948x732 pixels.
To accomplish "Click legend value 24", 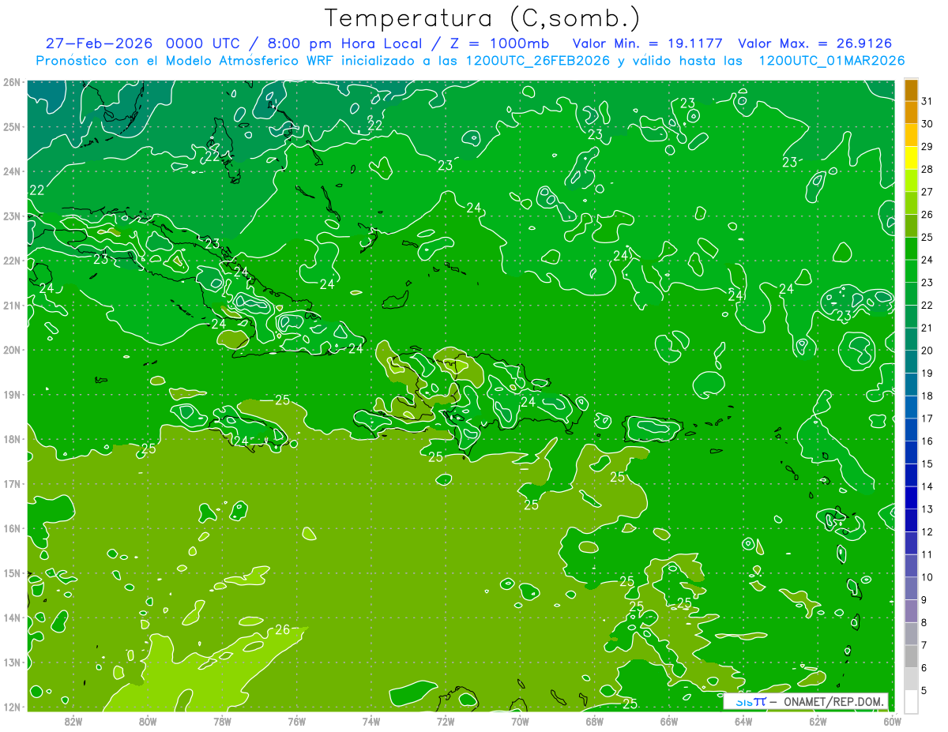I will coord(927,260).
